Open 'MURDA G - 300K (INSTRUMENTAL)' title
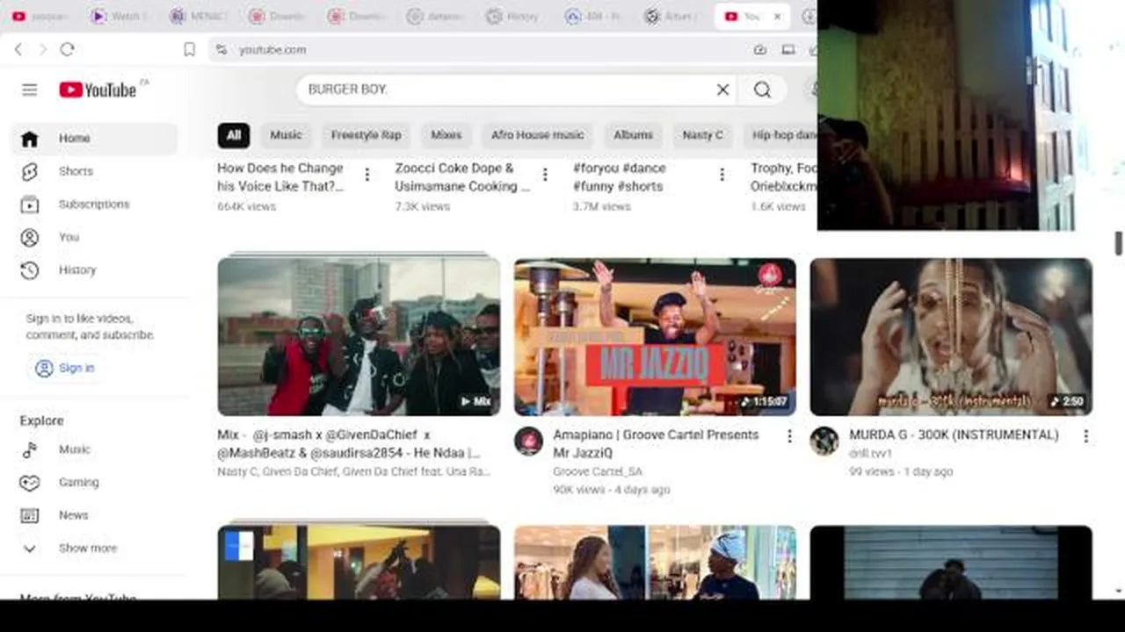This screenshot has width=1125, height=632. pos(954,435)
